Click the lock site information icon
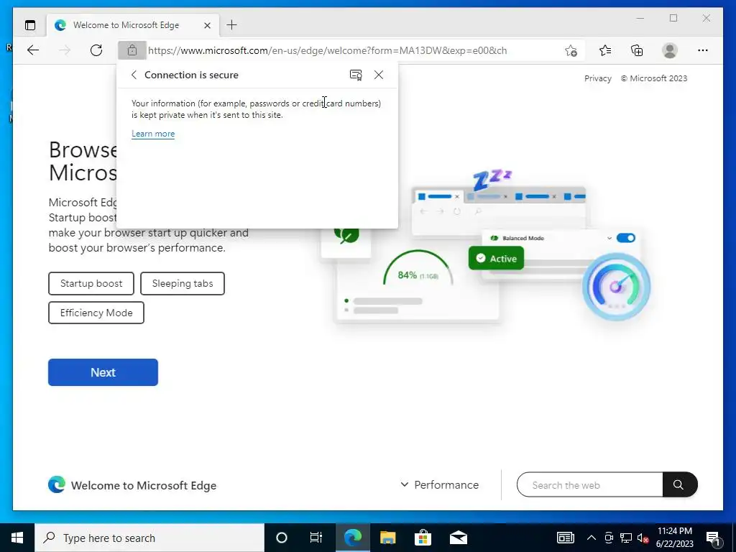The width and height of the screenshot is (736, 552). tap(132, 50)
